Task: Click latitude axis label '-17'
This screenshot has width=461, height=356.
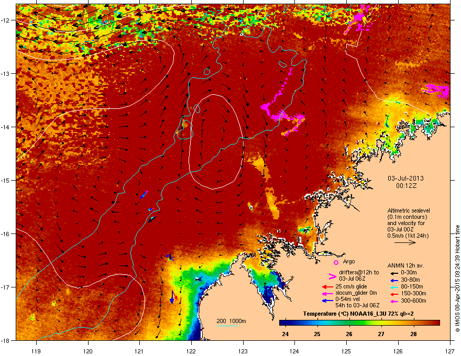Action: [x=6, y=287]
